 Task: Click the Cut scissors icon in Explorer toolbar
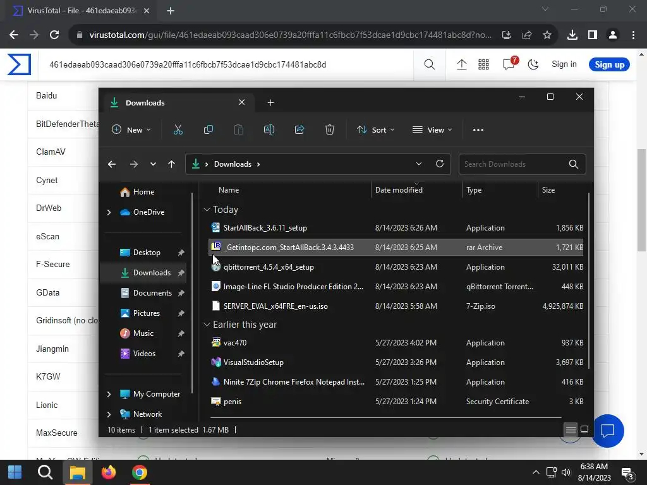tap(178, 130)
